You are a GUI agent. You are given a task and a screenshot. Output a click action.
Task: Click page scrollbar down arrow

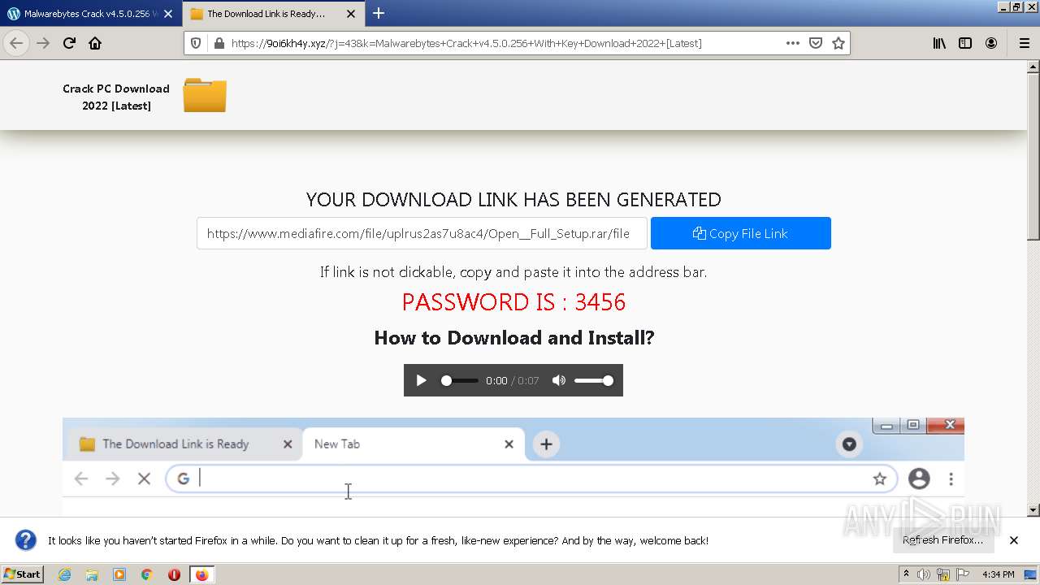[1033, 510]
